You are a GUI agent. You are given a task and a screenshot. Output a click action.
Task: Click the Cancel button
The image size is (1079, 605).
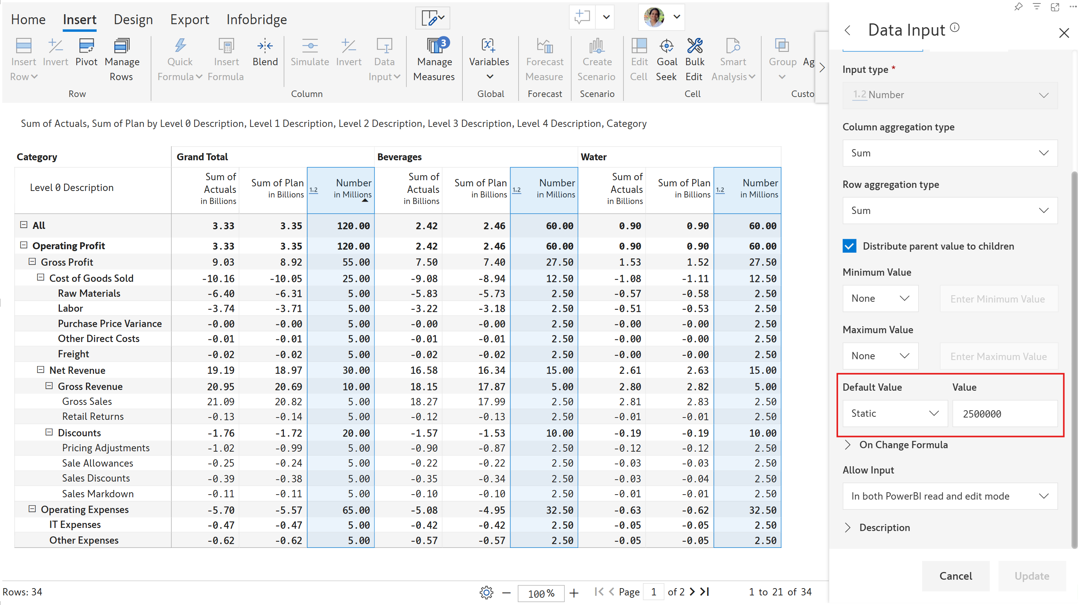(955, 576)
